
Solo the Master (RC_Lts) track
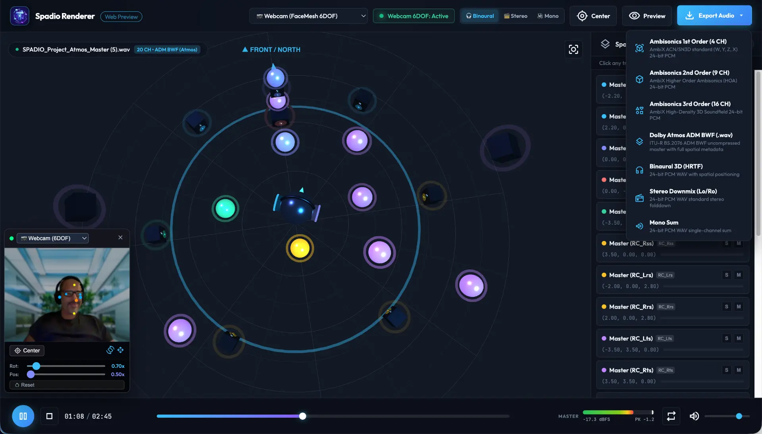point(727,338)
